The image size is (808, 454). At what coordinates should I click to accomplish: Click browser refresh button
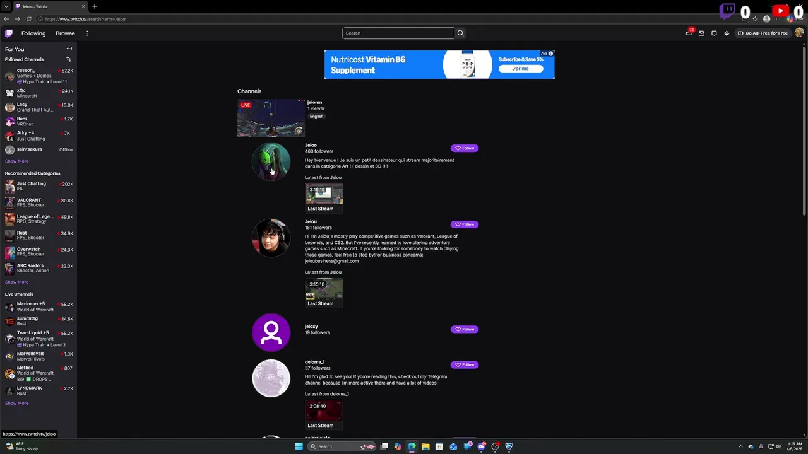click(x=28, y=19)
